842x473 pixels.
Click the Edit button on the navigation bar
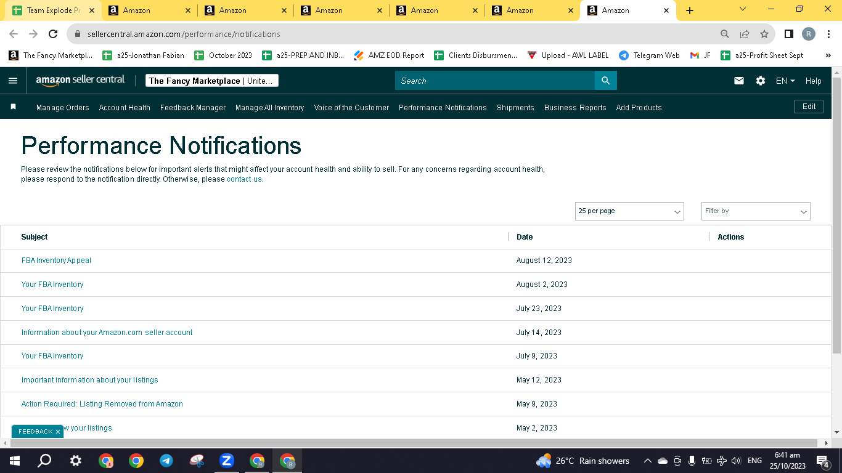click(809, 107)
